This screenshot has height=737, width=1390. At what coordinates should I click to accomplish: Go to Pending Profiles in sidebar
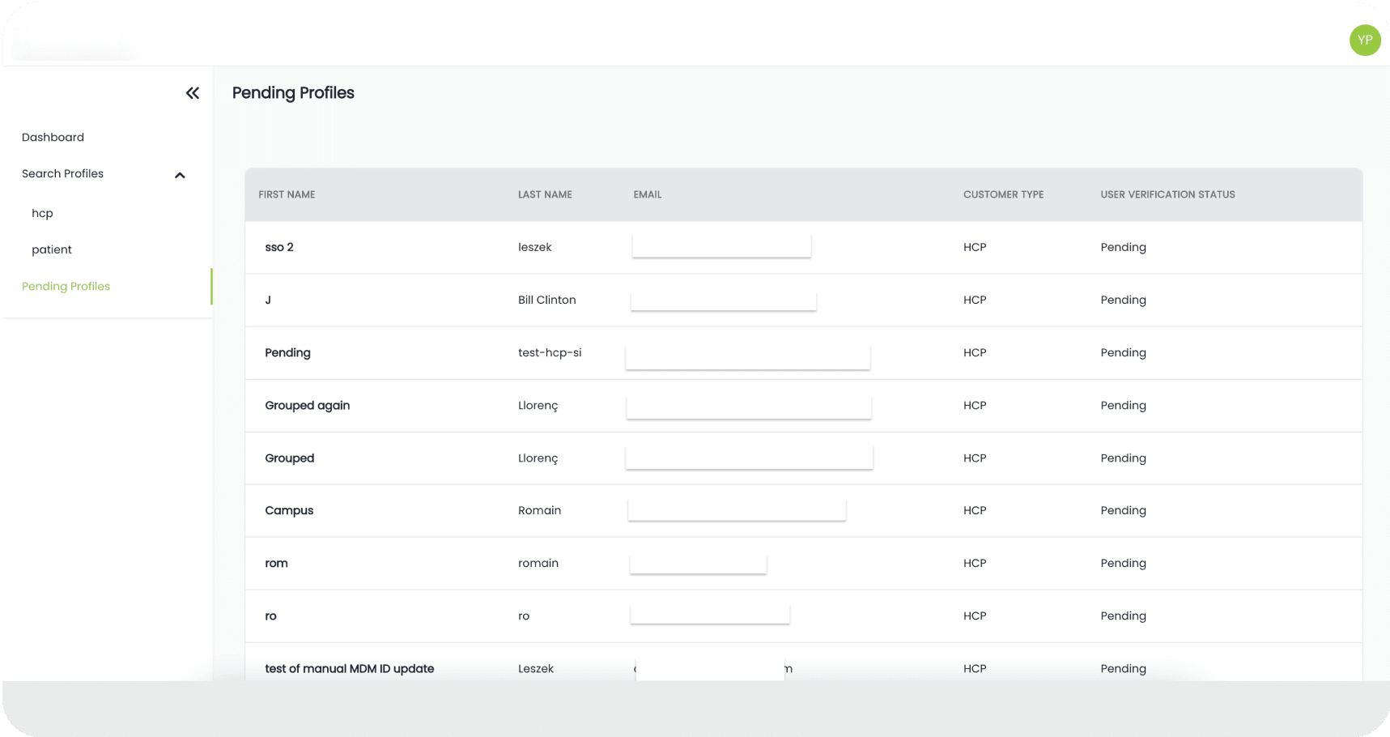[x=66, y=286]
